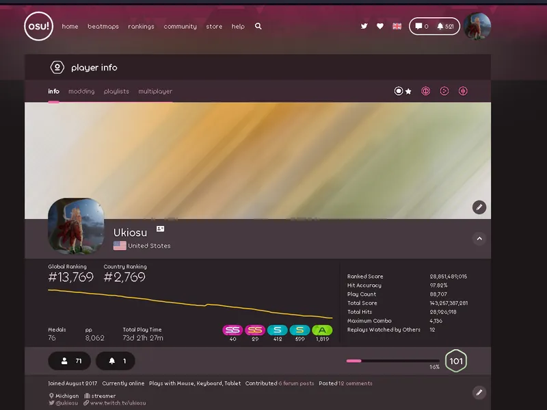Show previous usernames card icon beside Ukiosu
This screenshot has width=547, height=410.
(160, 229)
